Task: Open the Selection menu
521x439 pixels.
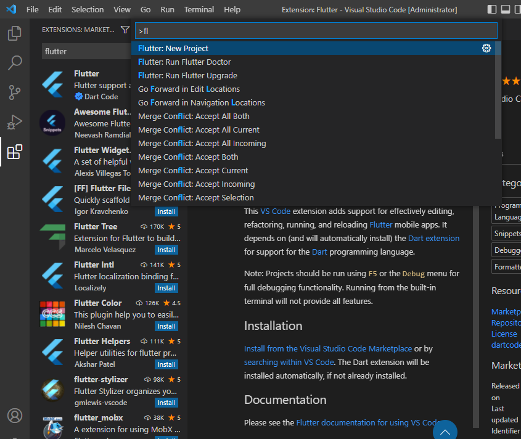Action: [x=88, y=10]
